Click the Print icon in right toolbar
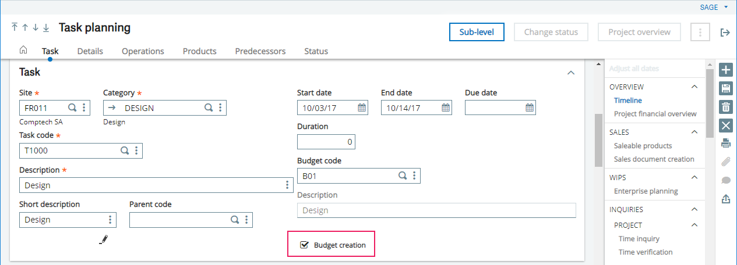Image resolution: width=737 pixels, height=265 pixels. tap(725, 144)
